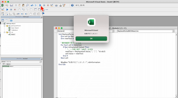The height and width of the screenshot is (98, 178).
Task: Run the macro from the Debug toolbar play icon
Action: [x=7, y=10]
